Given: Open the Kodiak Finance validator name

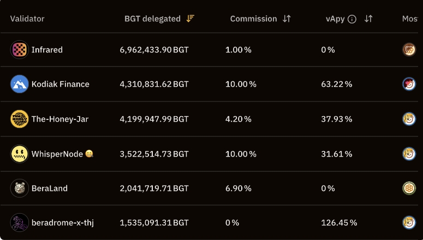Looking at the screenshot, I should (61, 84).
